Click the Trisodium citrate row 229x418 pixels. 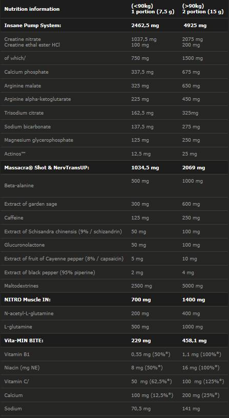pos(115,113)
